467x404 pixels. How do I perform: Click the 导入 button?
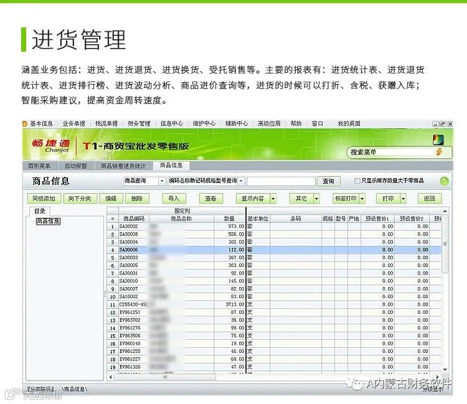pos(174,199)
